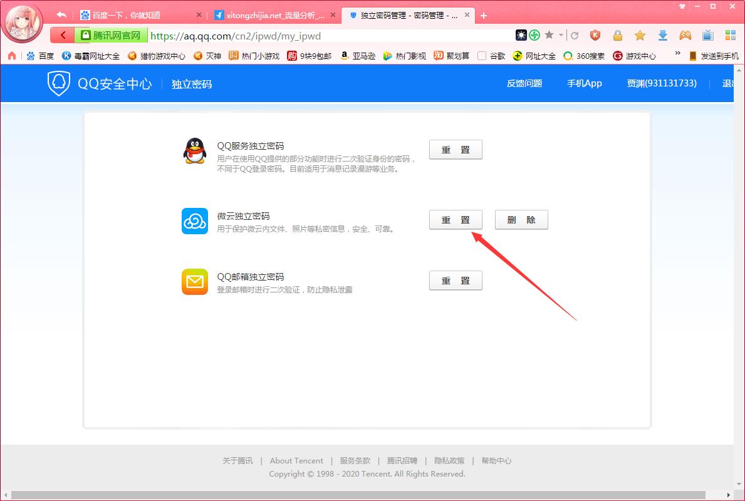This screenshot has width=745, height=501.
Task: Open the 反馈问题 link in the header
Action: click(x=524, y=83)
